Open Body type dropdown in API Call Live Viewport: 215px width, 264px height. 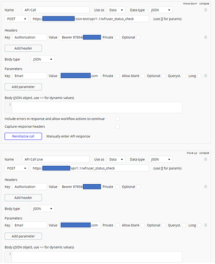coord(43,209)
